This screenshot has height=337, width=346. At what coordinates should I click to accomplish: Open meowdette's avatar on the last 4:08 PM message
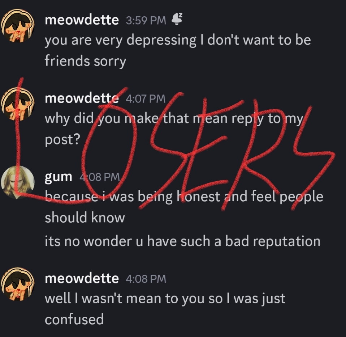coord(18,284)
